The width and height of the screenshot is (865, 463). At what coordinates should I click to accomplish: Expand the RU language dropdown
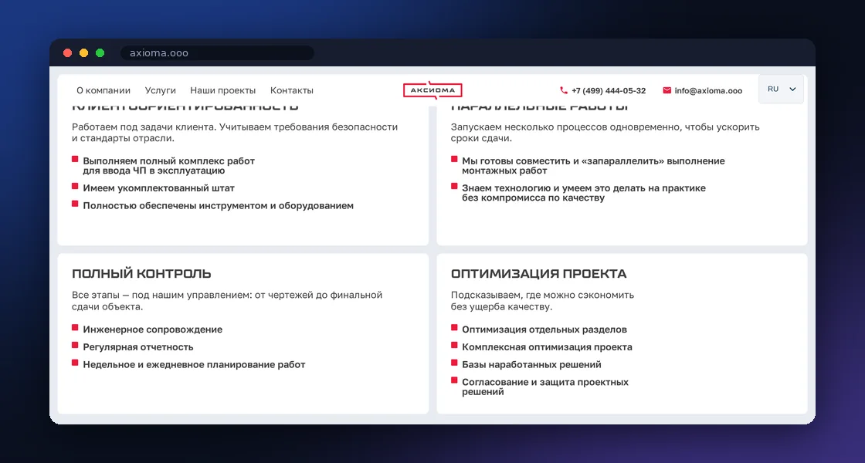point(781,90)
